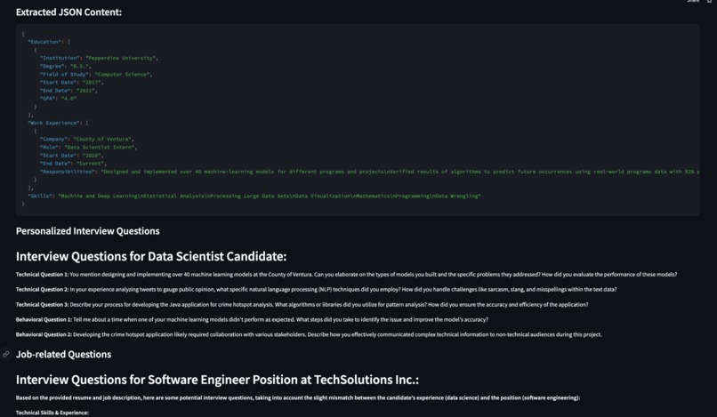
Task: Click the Technical Question 3 paragraph about Java
Action: 302,304
